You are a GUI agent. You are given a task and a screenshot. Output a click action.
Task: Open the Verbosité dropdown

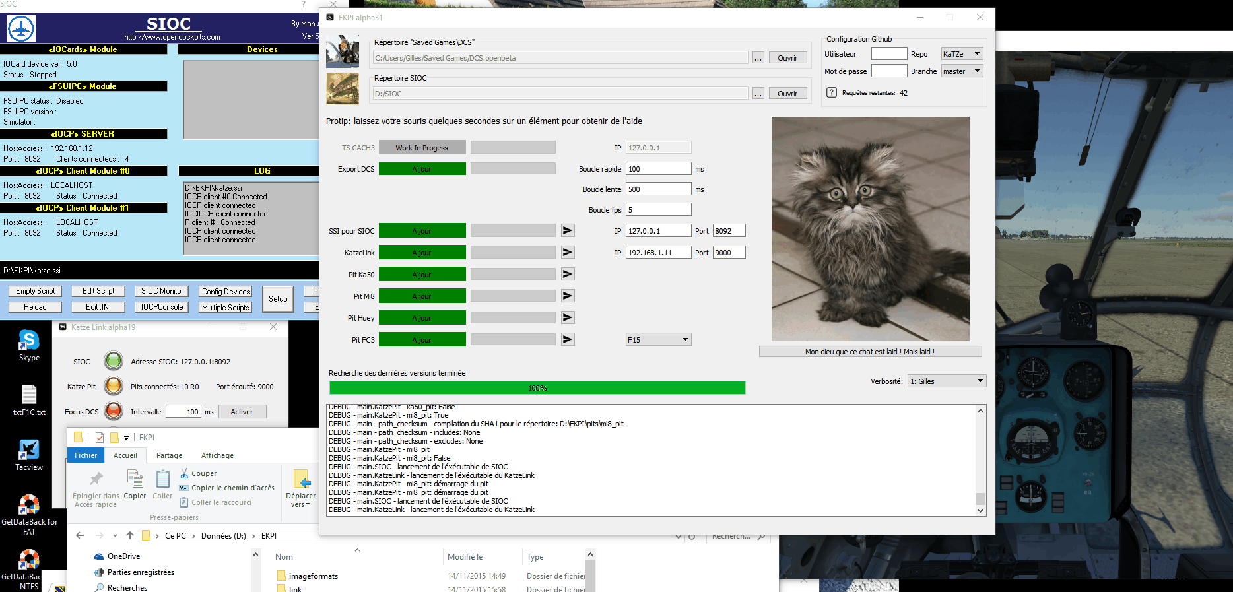(947, 381)
